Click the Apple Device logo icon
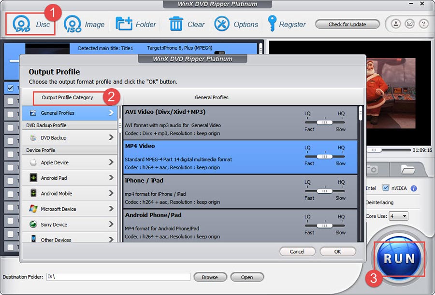 tap(33, 162)
